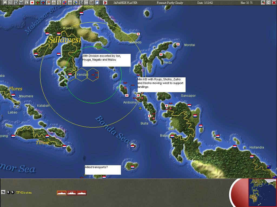This screenshot has height=207, width=277.
Task: Click the 'Hex: 35 71' indicator
Action: [x=246, y=3]
